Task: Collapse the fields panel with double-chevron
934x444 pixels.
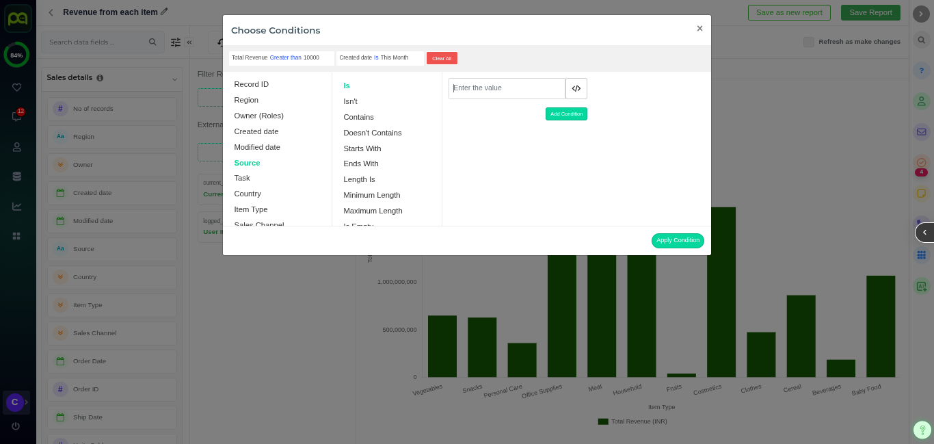Action: tap(189, 42)
